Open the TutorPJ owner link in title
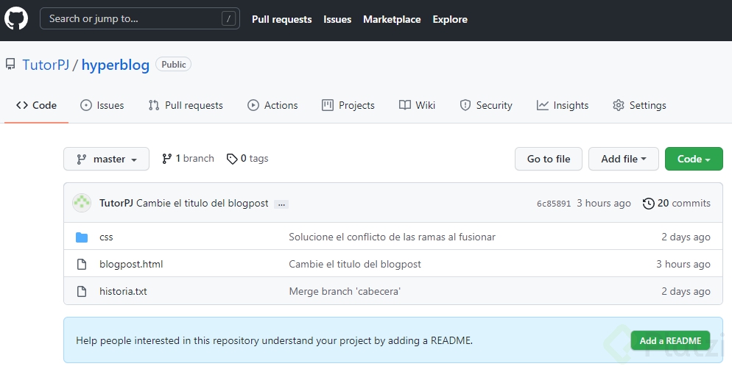Image resolution: width=732 pixels, height=369 pixels. tap(46, 65)
